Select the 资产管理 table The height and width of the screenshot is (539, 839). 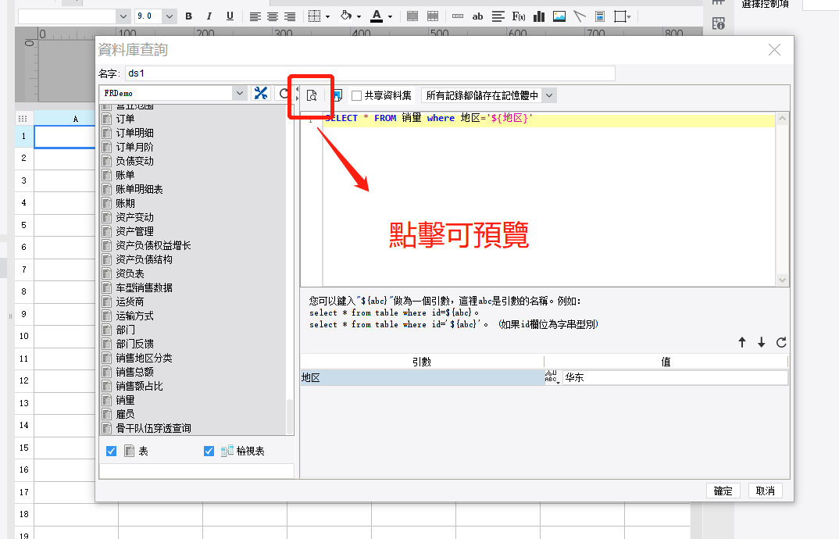point(135,231)
